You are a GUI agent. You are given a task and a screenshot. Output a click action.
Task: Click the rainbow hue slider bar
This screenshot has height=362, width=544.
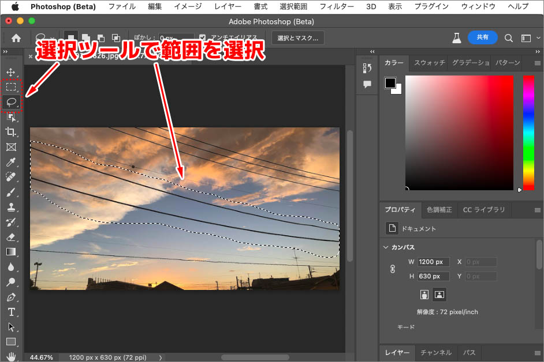[528, 133]
